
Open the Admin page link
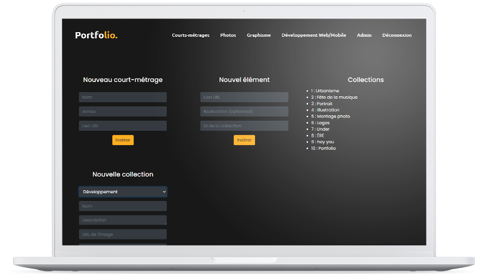(364, 35)
